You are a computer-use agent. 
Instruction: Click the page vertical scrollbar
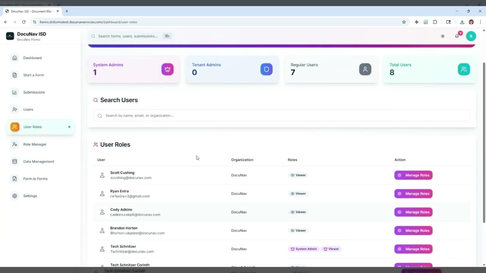484,142
